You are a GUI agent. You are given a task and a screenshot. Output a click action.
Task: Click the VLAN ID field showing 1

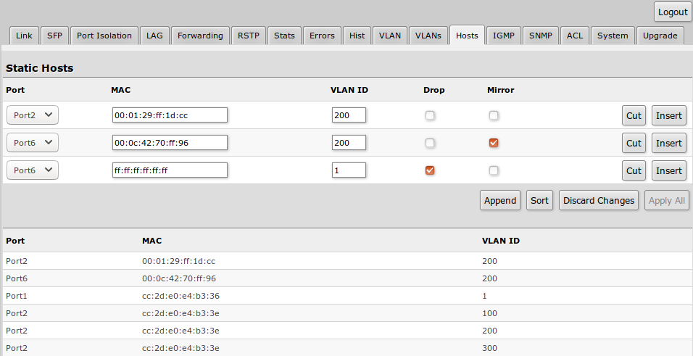(x=349, y=170)
